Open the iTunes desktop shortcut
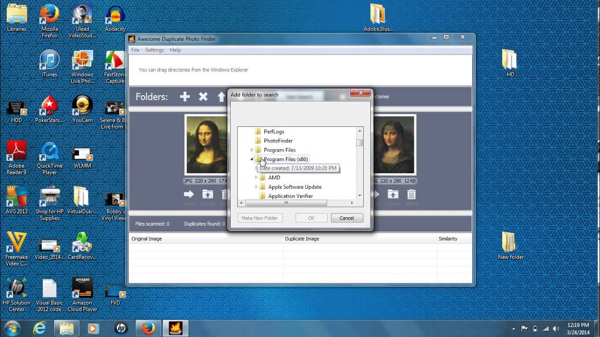The image size is (600, 337). pyautogui.click(x=50, y=64)
